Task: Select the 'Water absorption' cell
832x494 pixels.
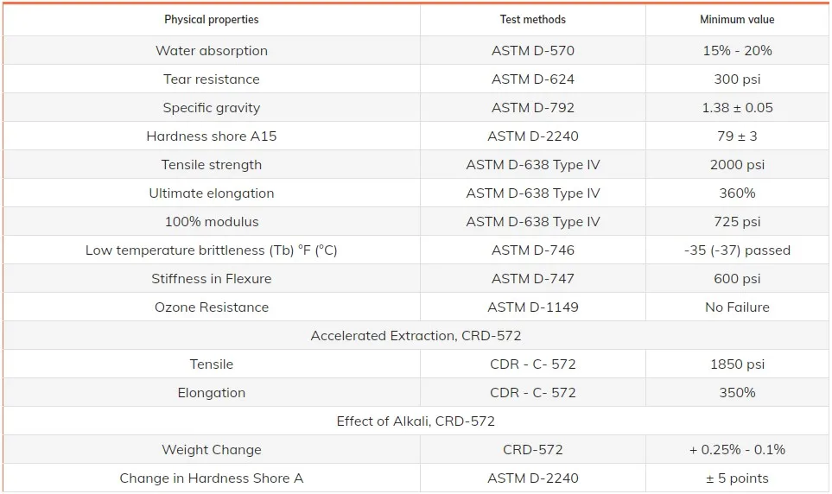Action: [212, 51]
